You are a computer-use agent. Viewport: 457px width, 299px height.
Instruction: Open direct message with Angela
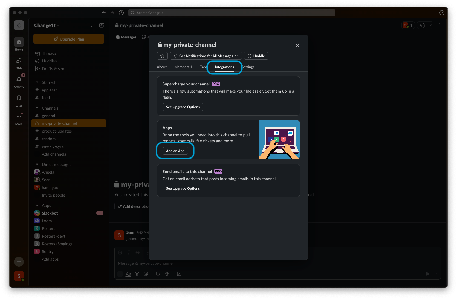(69, 172)
